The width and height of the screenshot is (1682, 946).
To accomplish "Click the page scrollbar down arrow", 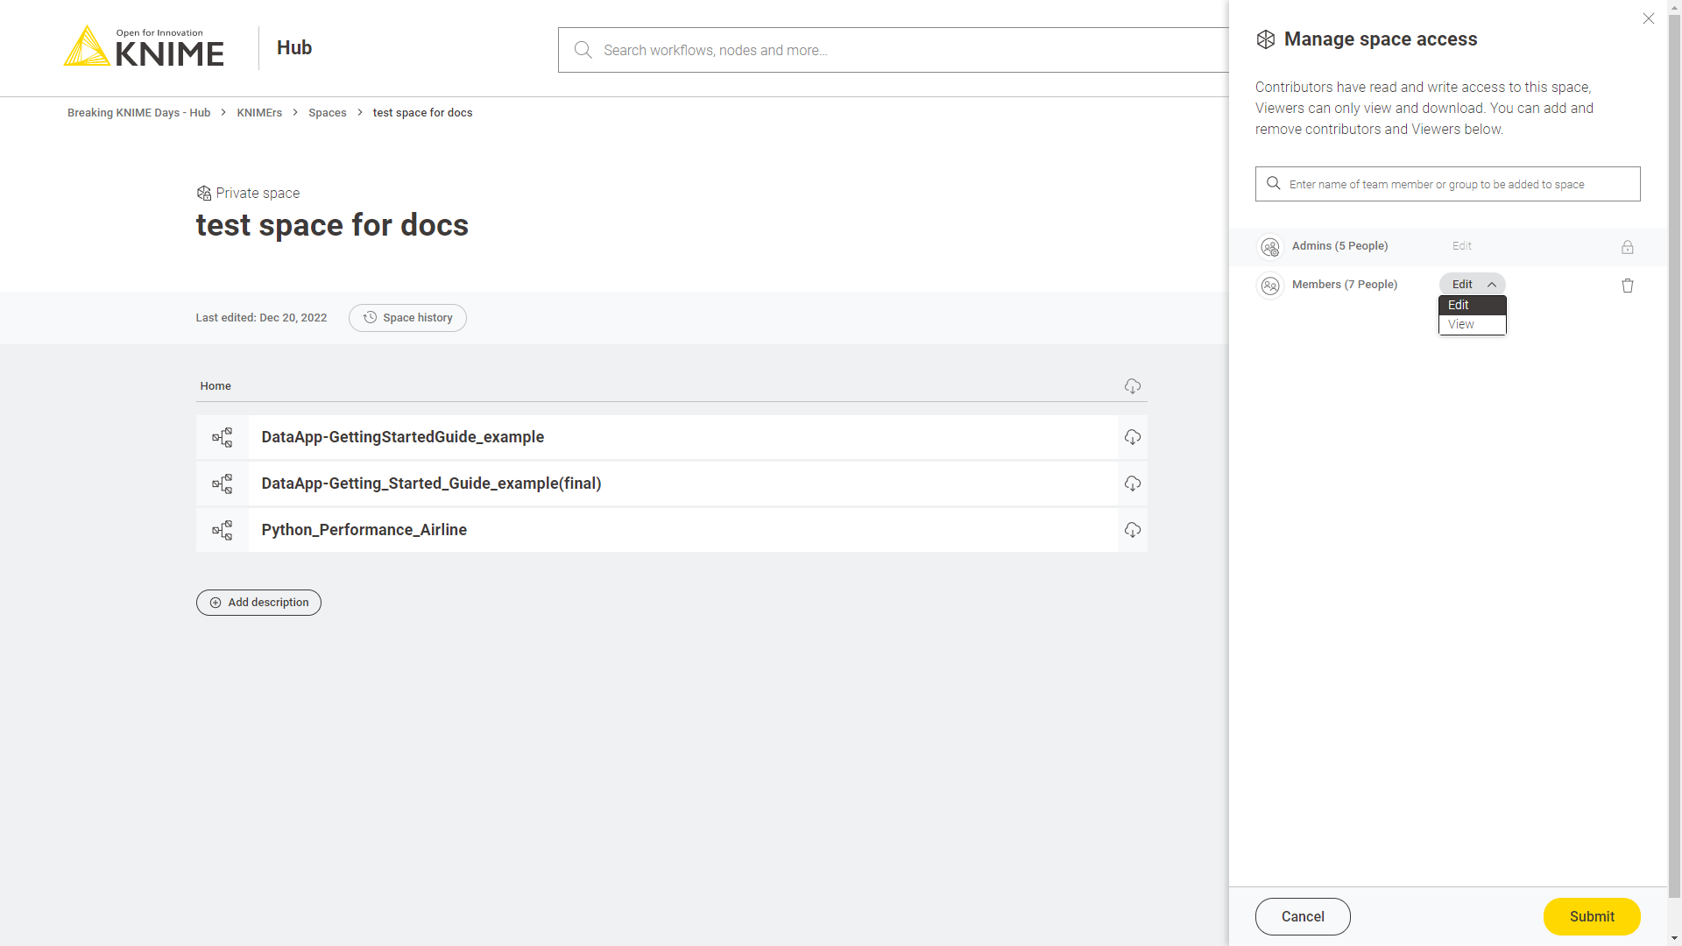I will [x=1674, y=938].
